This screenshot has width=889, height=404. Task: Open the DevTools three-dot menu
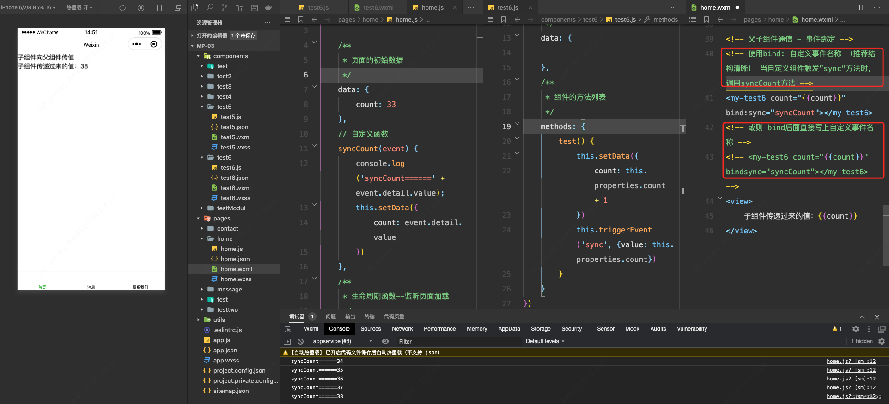pyautogui.click(x=869, y=329)
